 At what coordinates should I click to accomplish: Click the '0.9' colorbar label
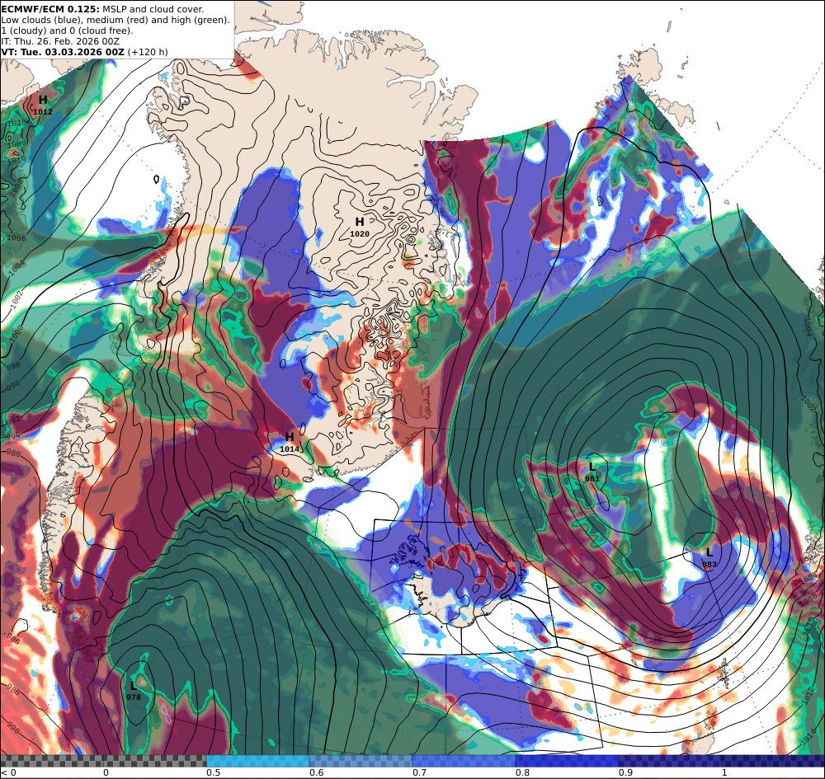click(x=625, y=772)
